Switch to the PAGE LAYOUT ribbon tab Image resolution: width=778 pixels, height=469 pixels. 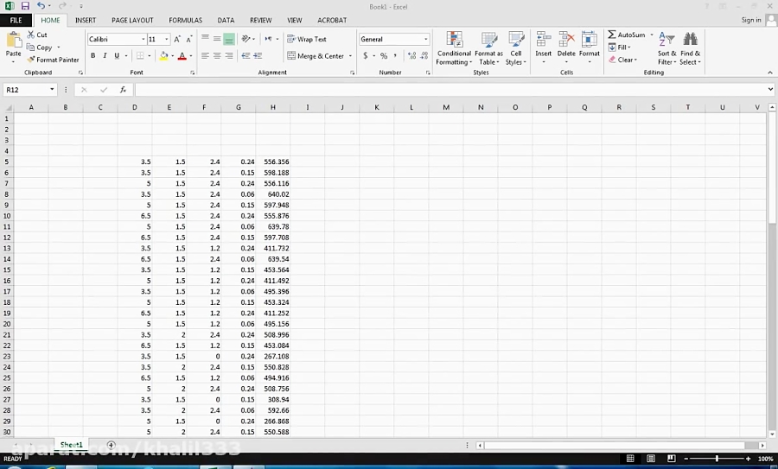132,20
